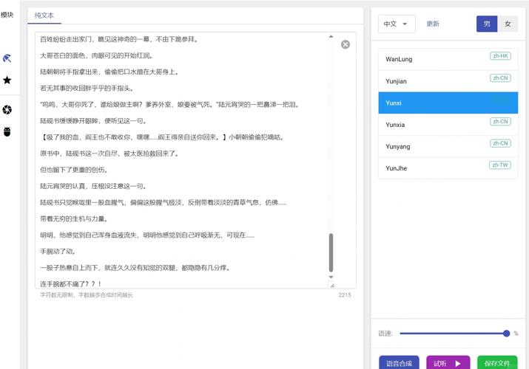This screenshot has width=529, height=369.
Task: Click the hint text '字符数无限制'
Action: coord(56,295)
